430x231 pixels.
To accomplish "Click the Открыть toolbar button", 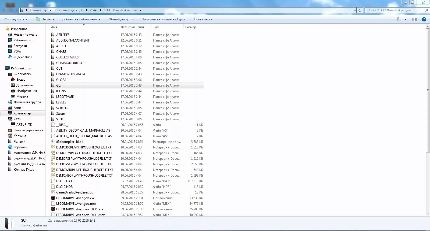I will [45, 19].
